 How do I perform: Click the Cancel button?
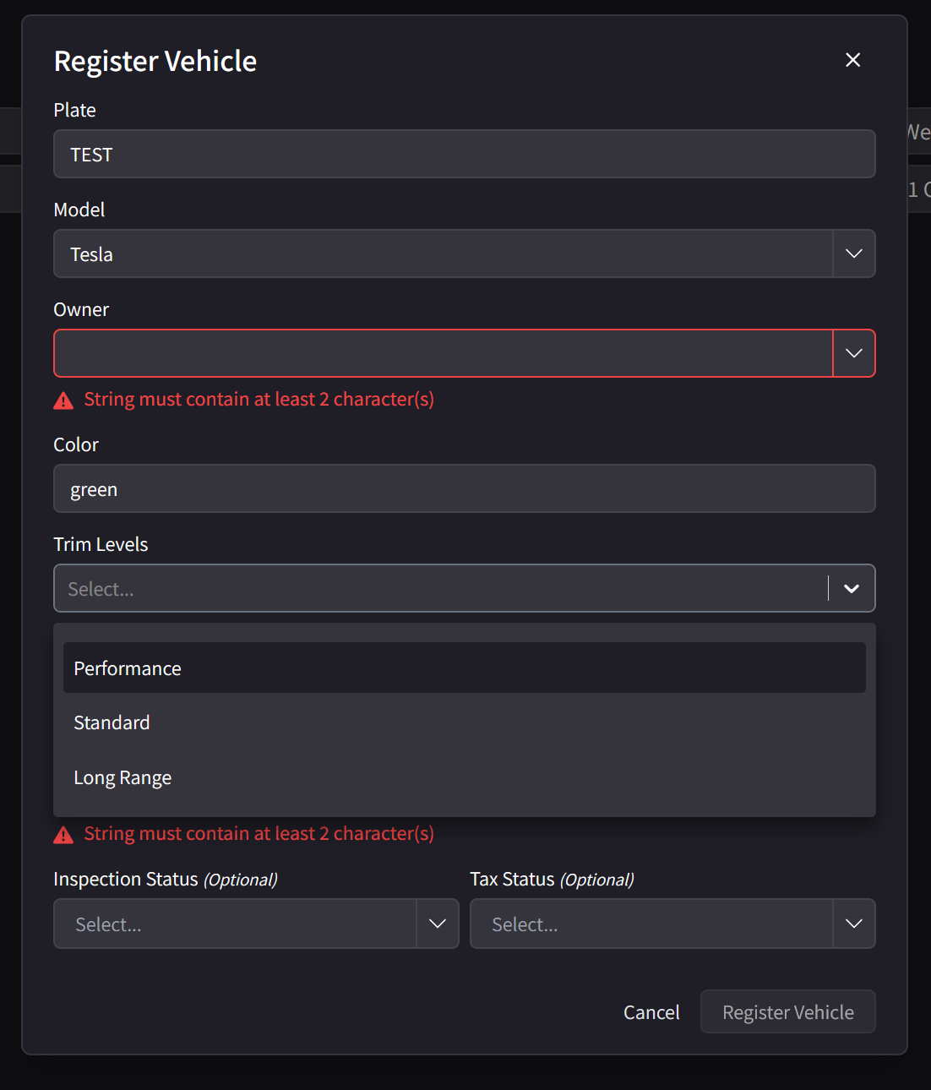coord(651,1011)
